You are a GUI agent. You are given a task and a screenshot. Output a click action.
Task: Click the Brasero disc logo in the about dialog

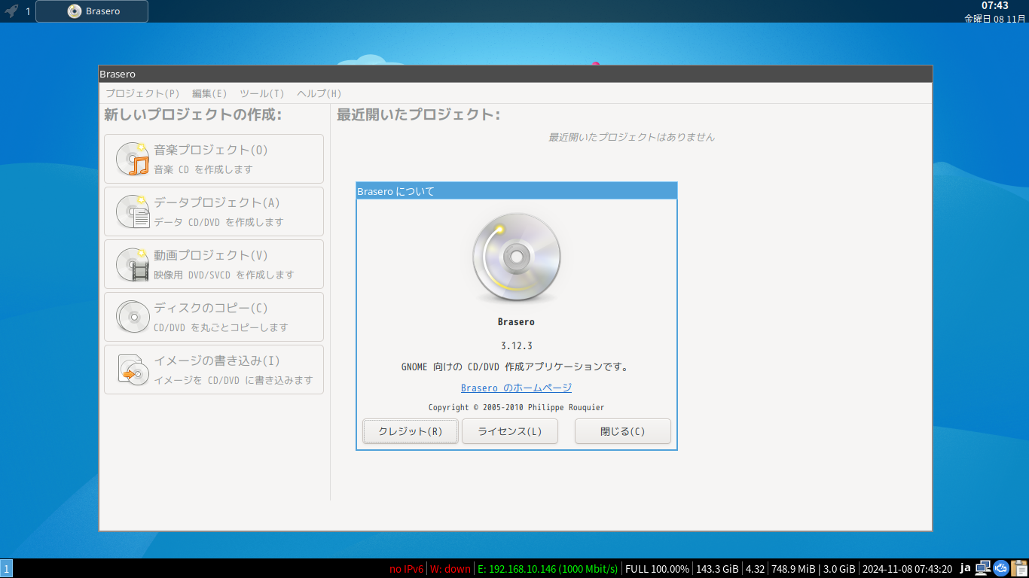pyautogui.click(x=517, y=257)
